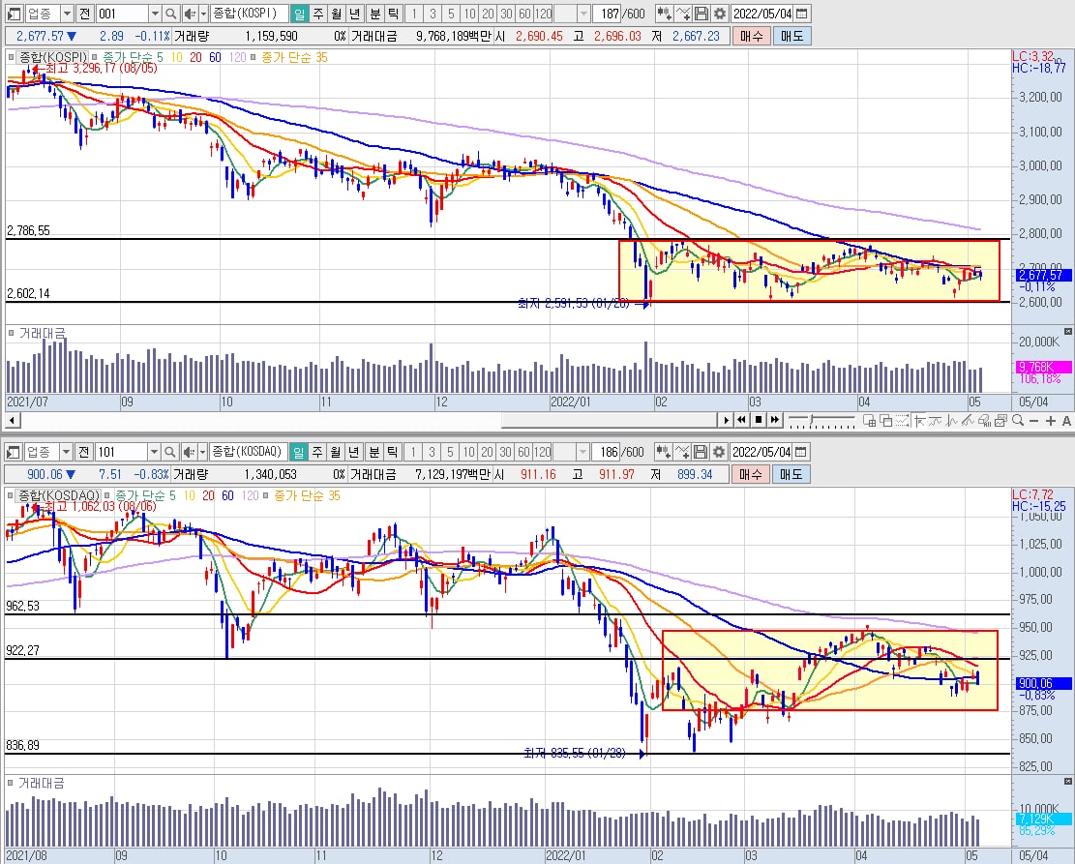Screen dimensions: 1075x864
Task: Toggle the 종합(KOSPI) legend marker
Action: (13, 57)
